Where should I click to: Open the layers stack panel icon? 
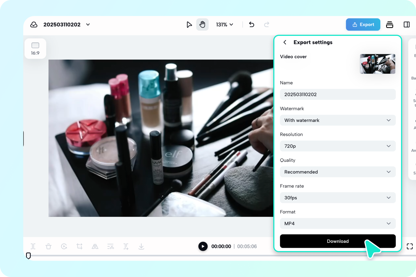pyautogui.click(x=390, y=25)
